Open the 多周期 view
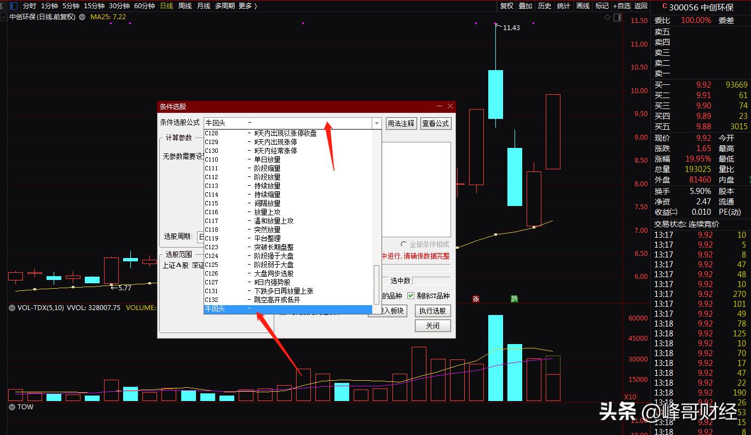 (225, 6)
